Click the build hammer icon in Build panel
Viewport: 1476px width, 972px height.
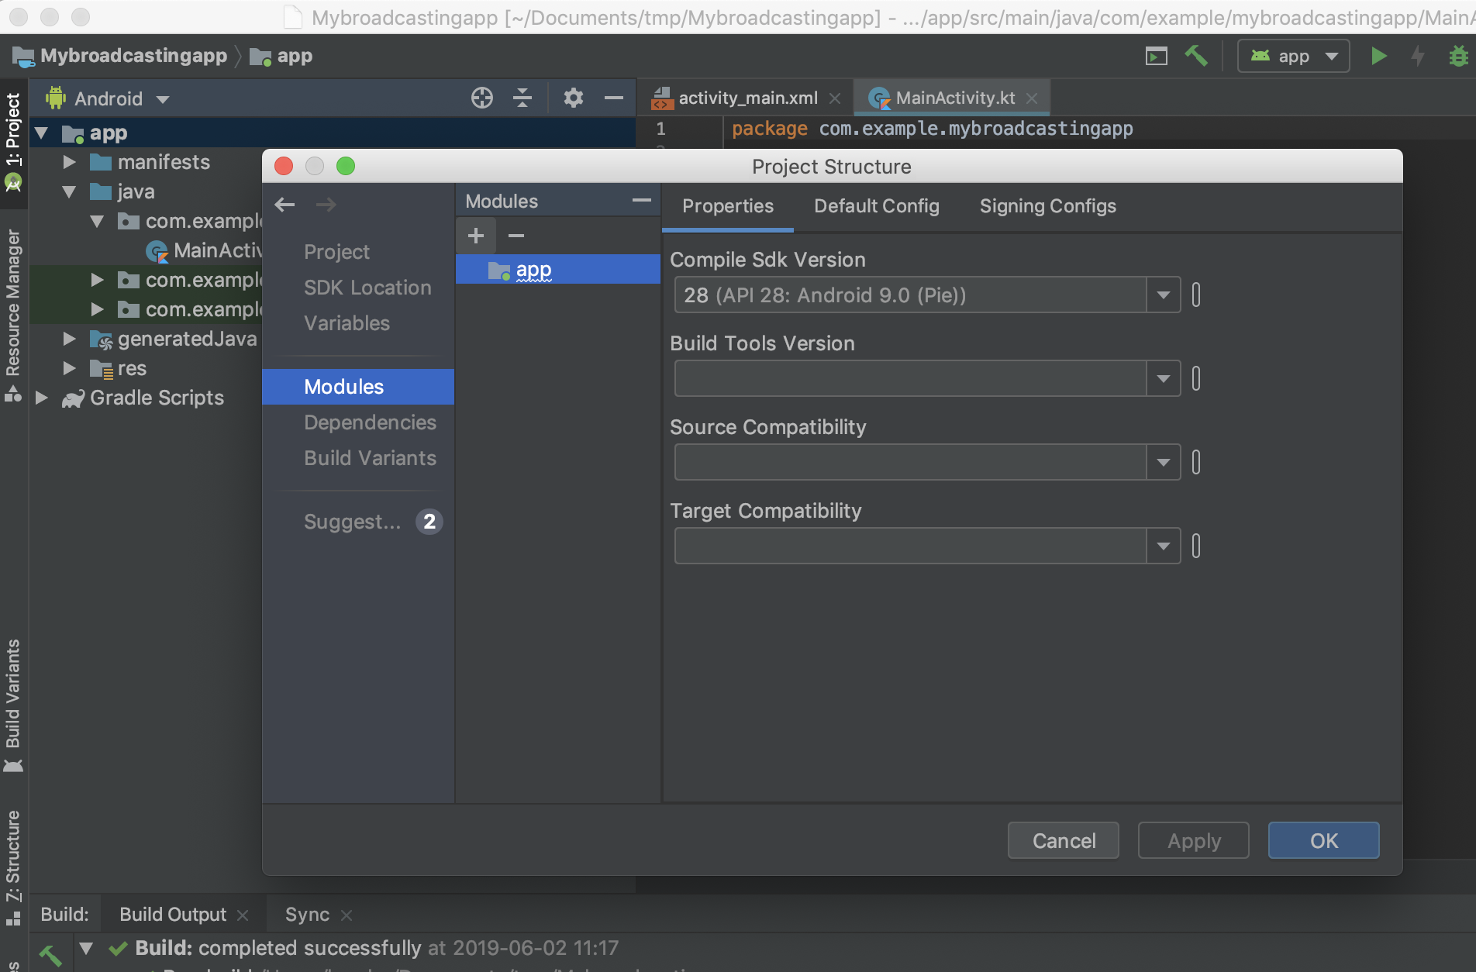point(50,955)
